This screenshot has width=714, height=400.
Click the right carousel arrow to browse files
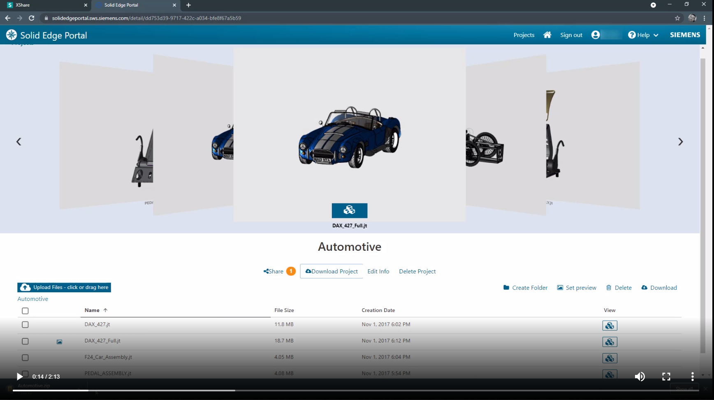click(x=681, y=141)
